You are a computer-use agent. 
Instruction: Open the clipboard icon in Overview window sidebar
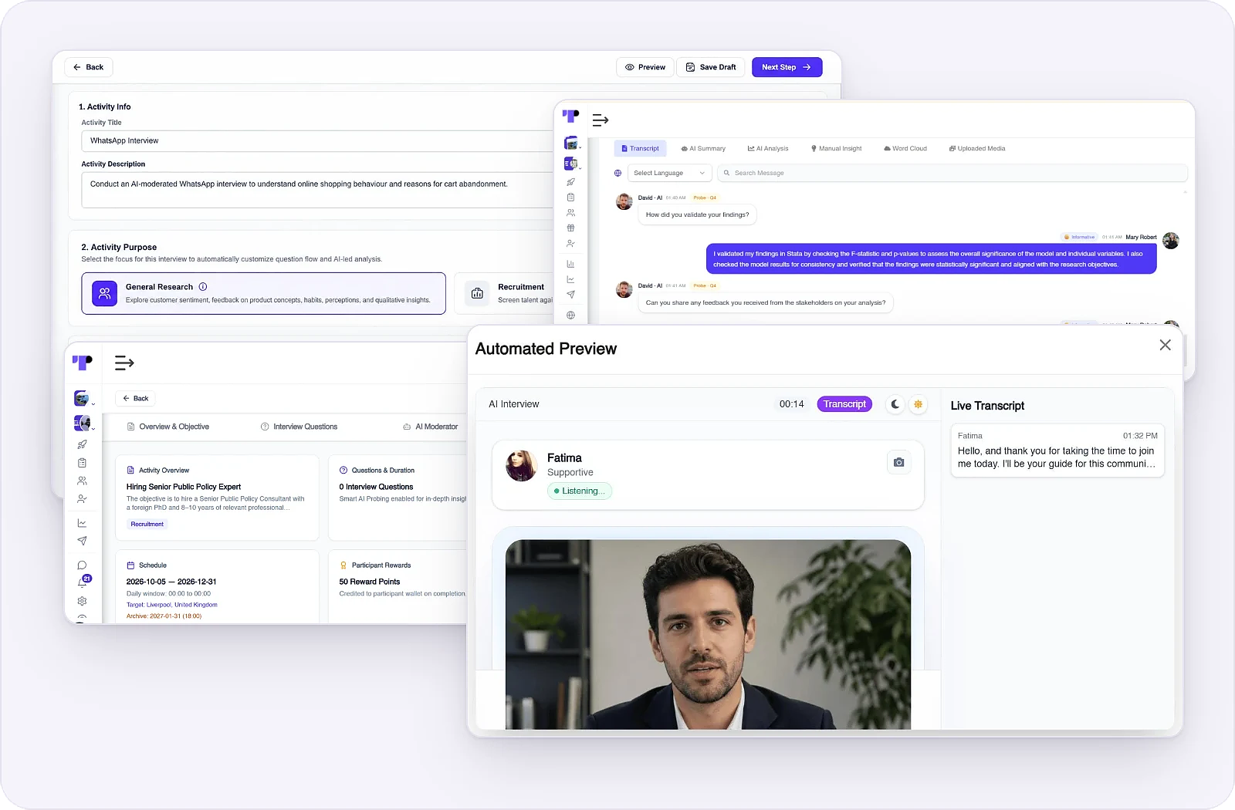tap(82, 463)
